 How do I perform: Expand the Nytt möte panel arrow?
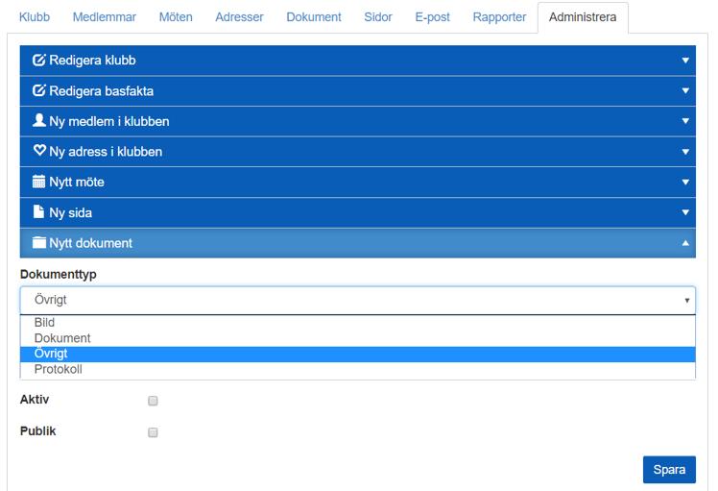[685, 182]
